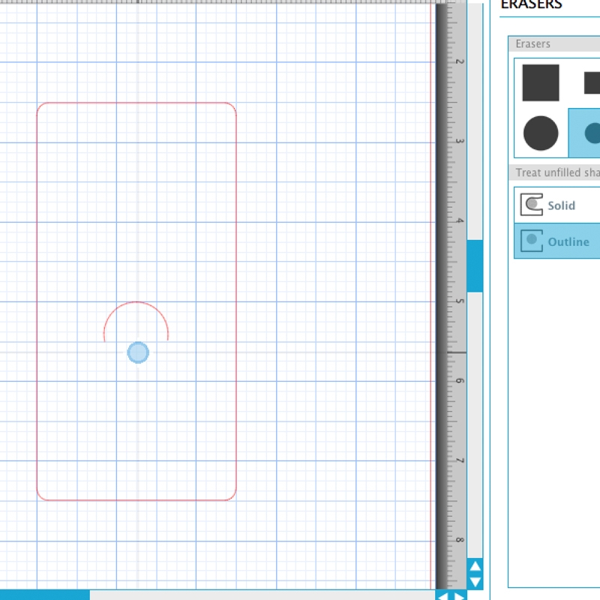Select the large square eraser
The width and height of the screenshot is (600, 600).
point(540,82)
